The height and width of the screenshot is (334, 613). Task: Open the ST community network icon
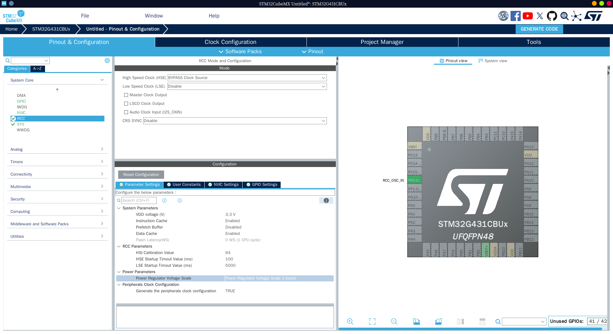pyautogui.click(x=576, y=16)
